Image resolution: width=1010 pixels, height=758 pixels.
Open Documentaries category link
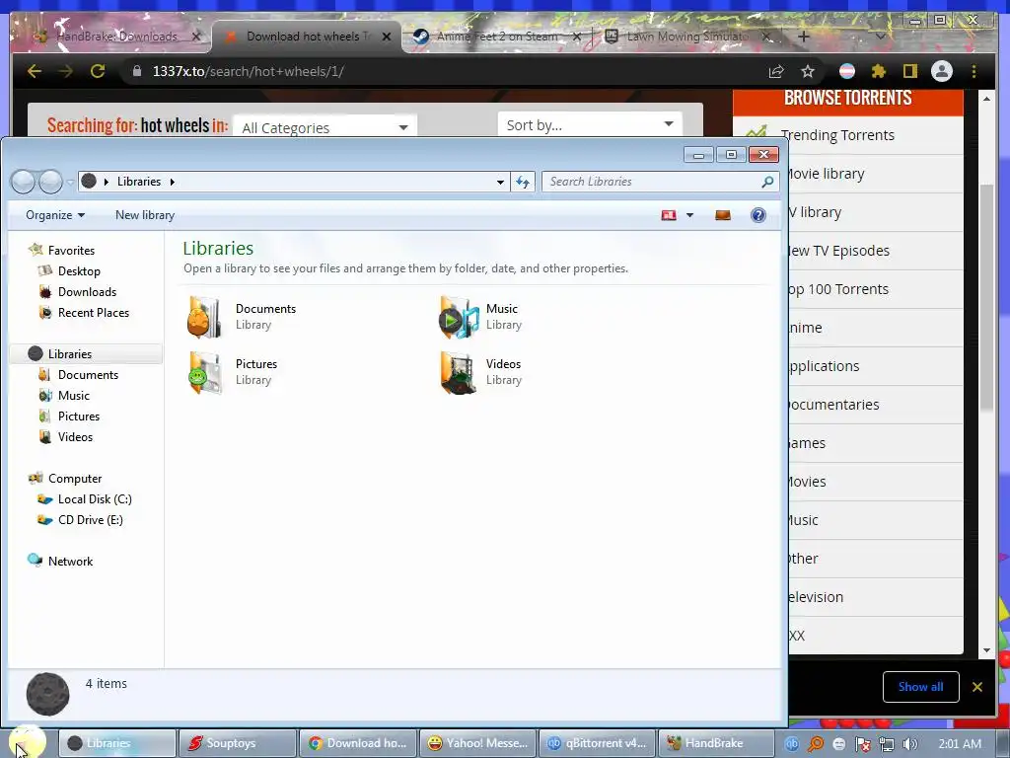point(833,405)
